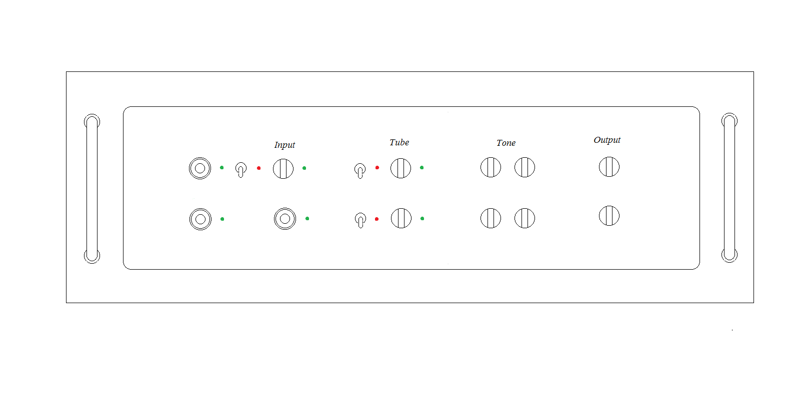Click the lower Tube knob
Screen dimensions: 812x395
401,218
